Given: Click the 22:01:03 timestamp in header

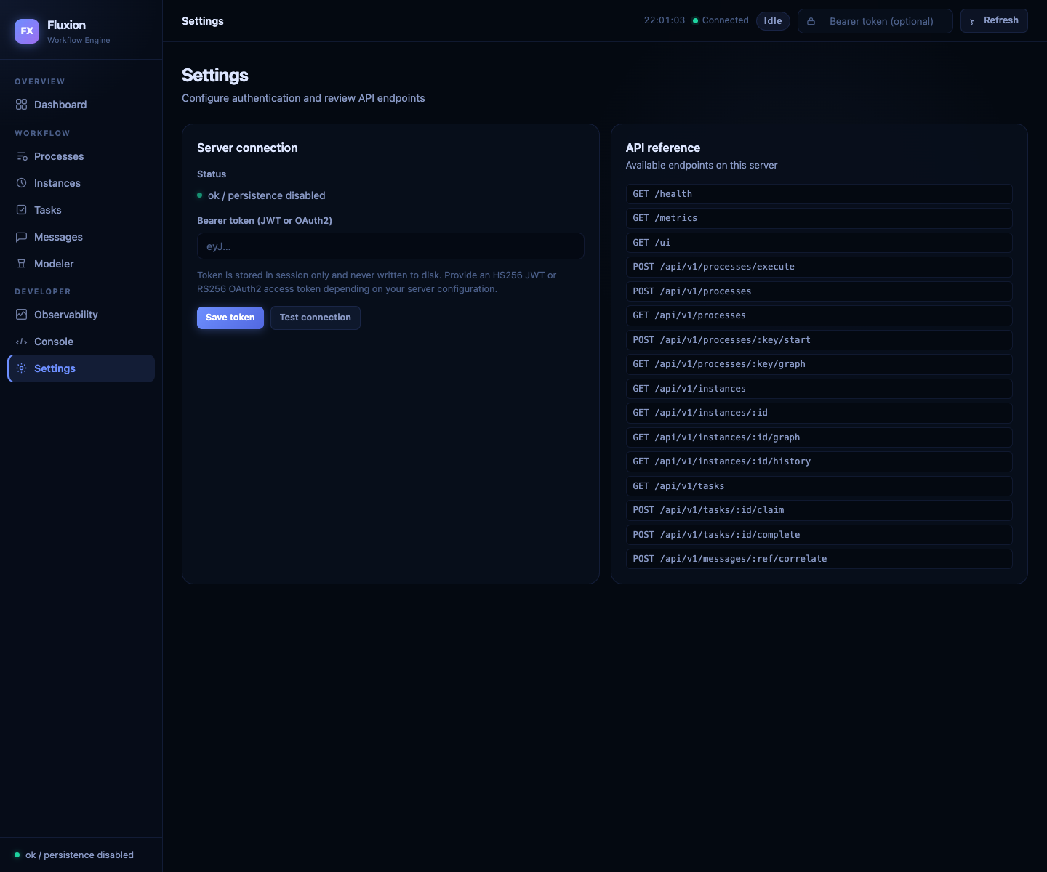Looking at the screenshot, I should click(665, 20).
